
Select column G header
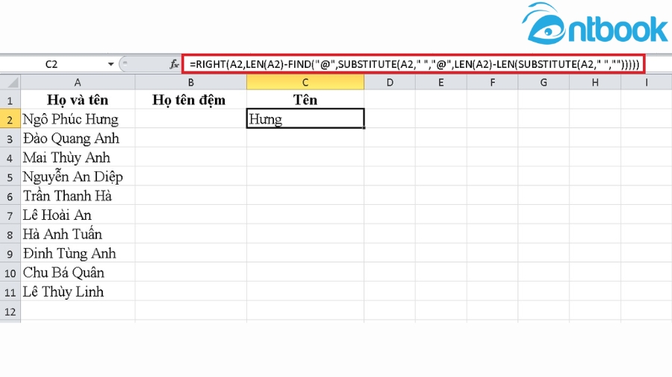point(544,82)
